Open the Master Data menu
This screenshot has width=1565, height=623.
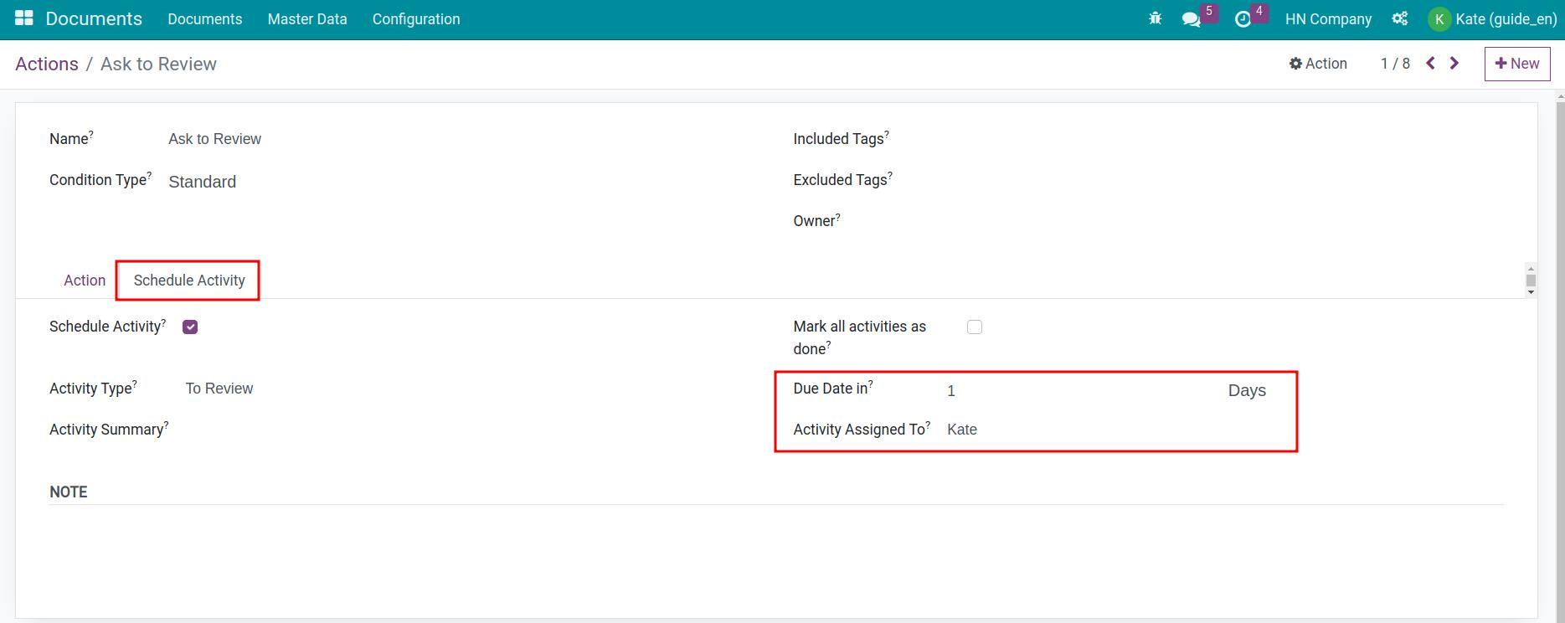point(307,19)
